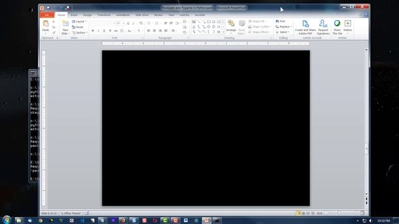
Task: Switch to the Transitions tab
Action: pyautogui.click(x=104, y=15)
